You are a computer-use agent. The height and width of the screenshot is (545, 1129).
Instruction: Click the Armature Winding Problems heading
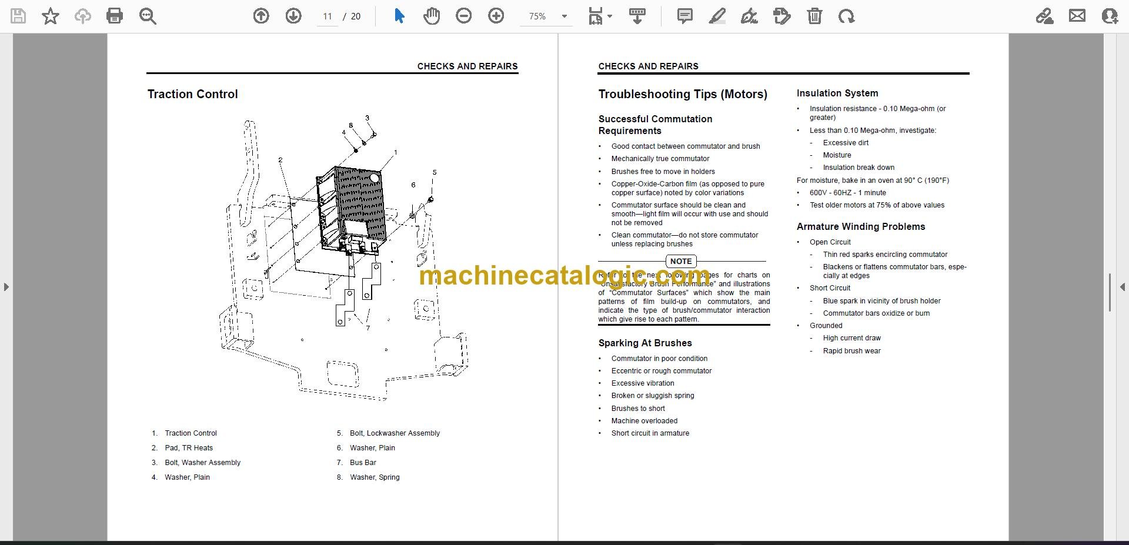coord(860,226)
